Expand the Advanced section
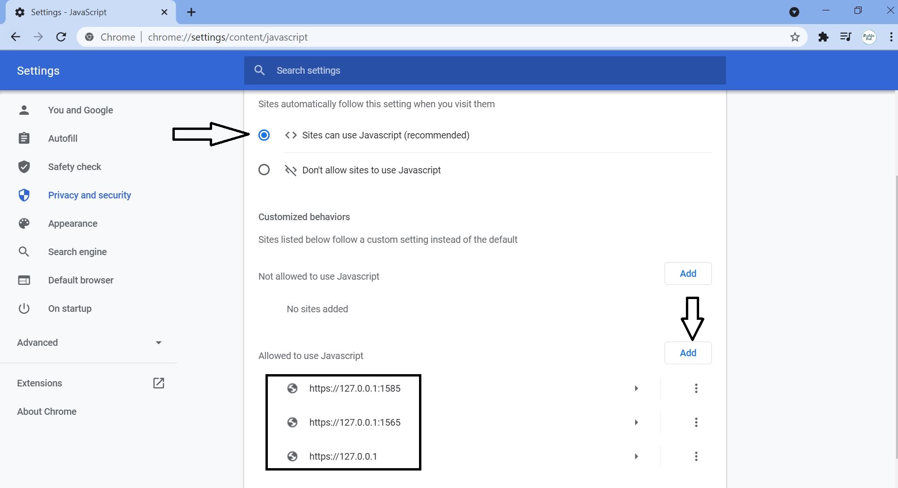Screen dimensions: 898x488 (89, 342)
